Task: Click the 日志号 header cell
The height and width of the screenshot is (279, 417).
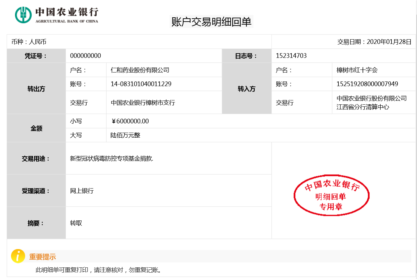Action: [x=247, y=56]
